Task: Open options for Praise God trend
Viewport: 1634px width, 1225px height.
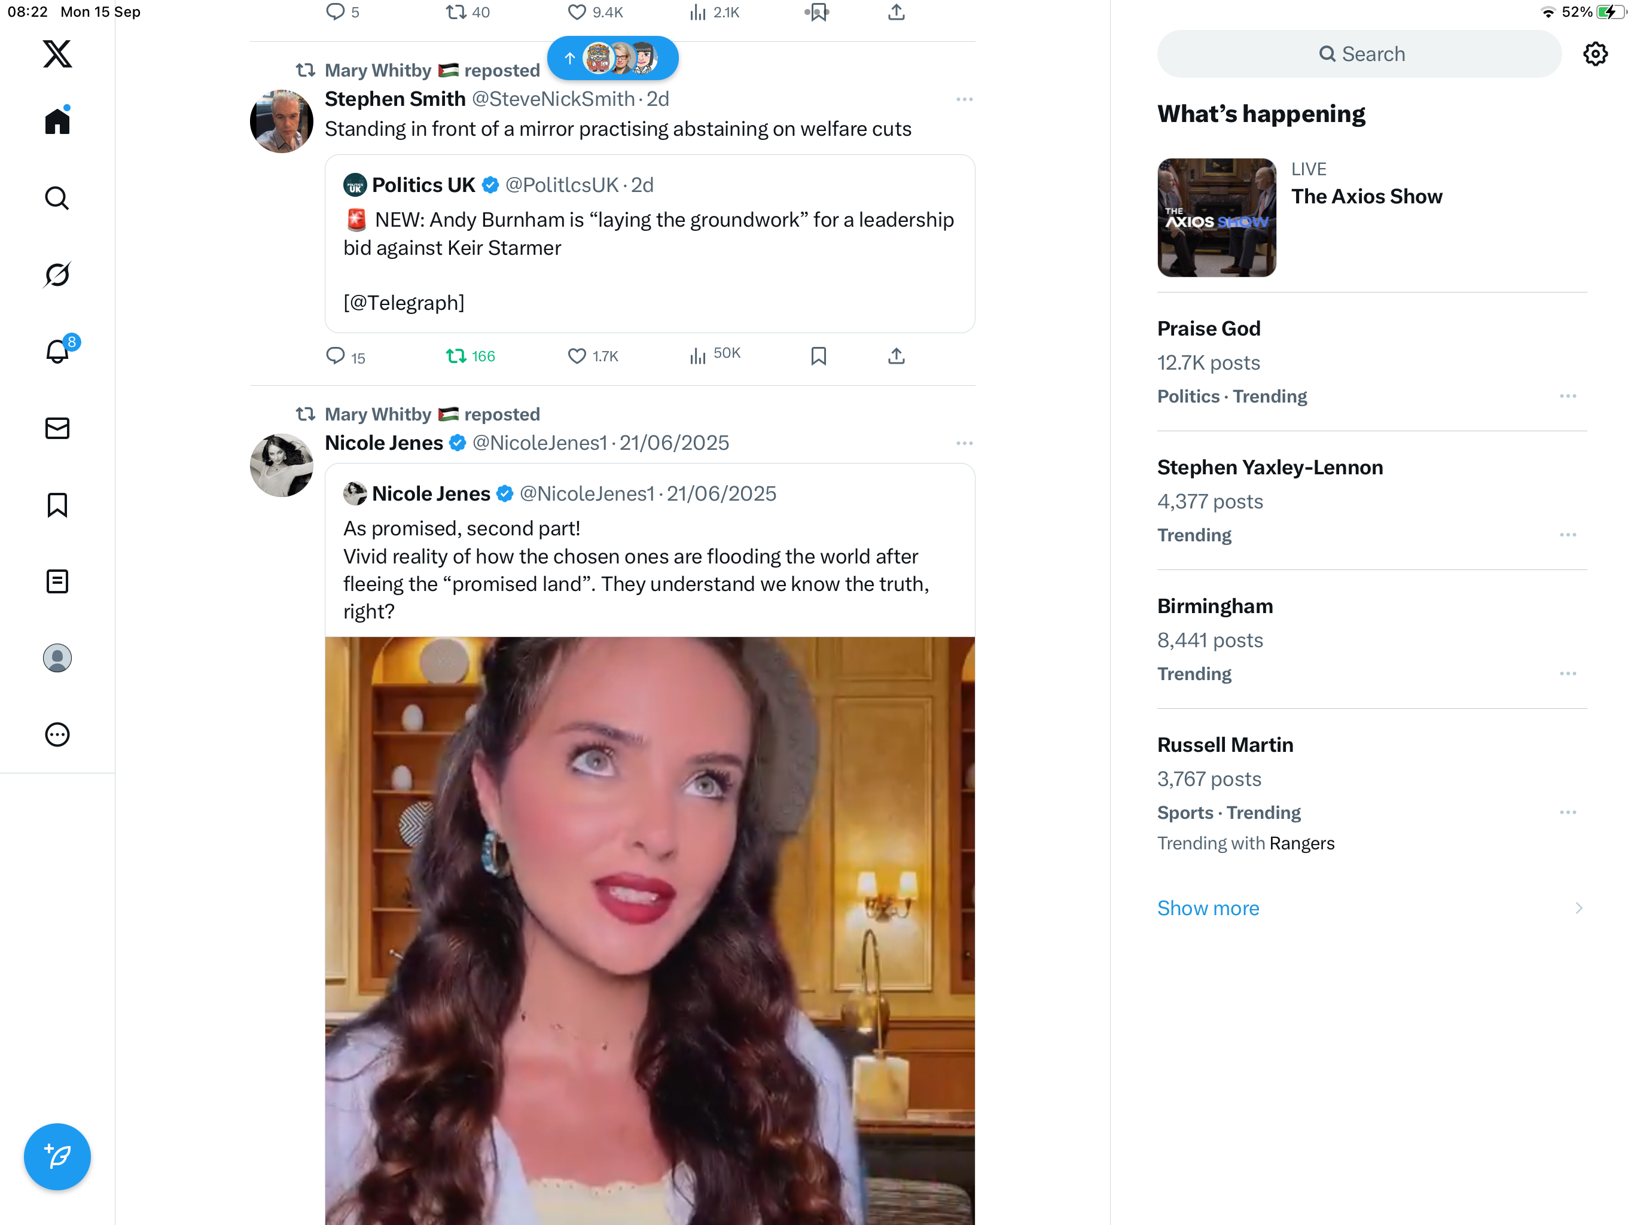Action: click(1568, 397)
